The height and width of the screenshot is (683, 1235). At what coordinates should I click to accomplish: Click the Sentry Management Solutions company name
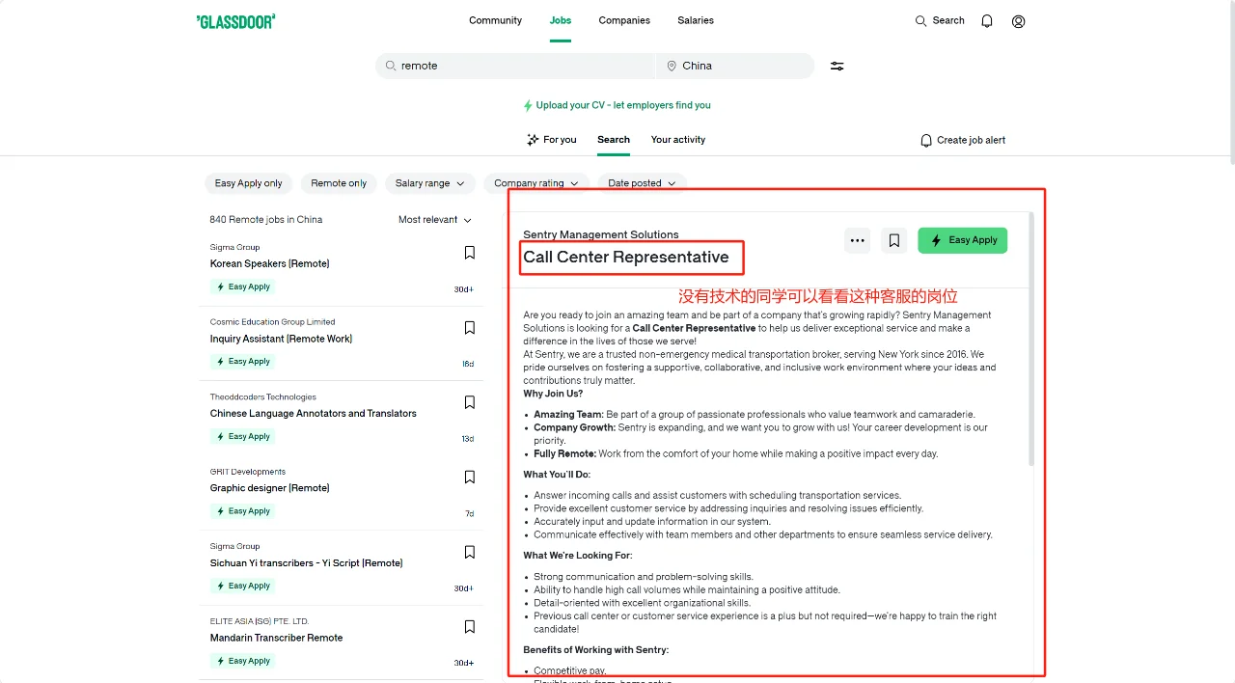coord(601,234)
